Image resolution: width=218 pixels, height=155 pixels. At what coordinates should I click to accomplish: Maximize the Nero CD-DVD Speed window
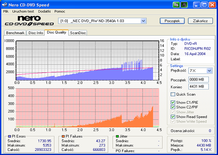(x=205, y=5)
